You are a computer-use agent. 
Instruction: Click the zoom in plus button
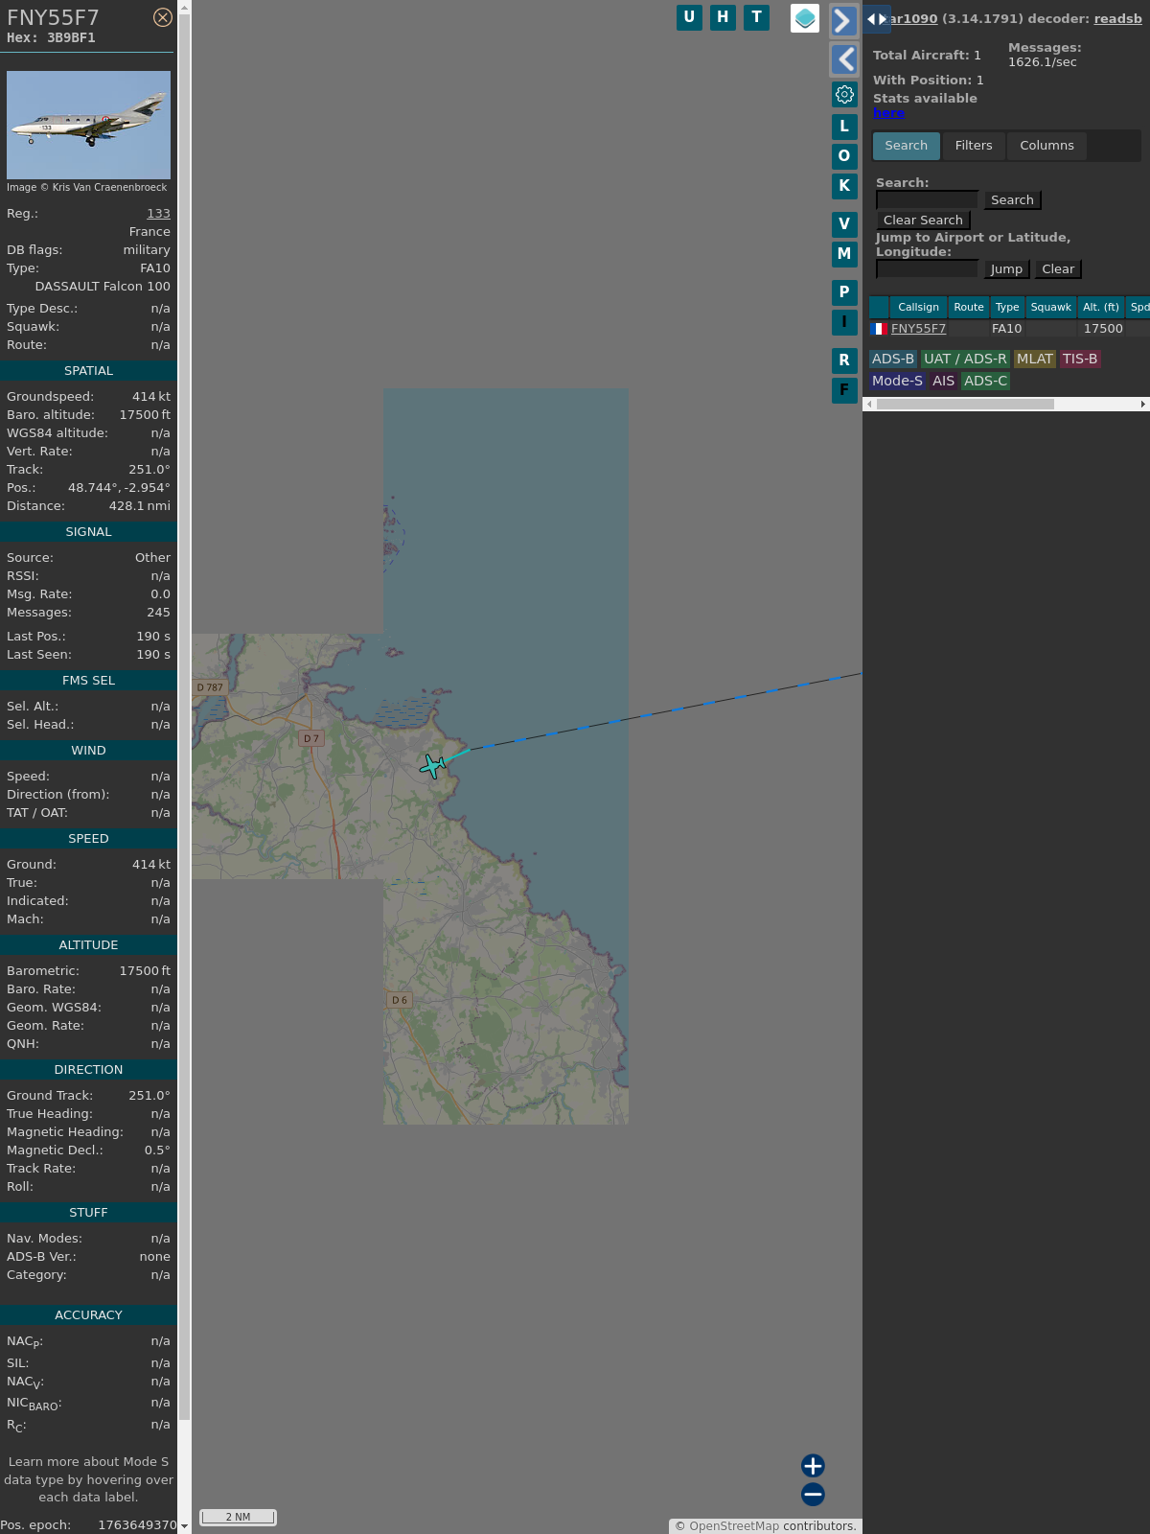pos(813,1466)
